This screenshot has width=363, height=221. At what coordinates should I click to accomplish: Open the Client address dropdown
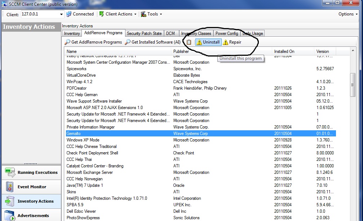point(61,14)
